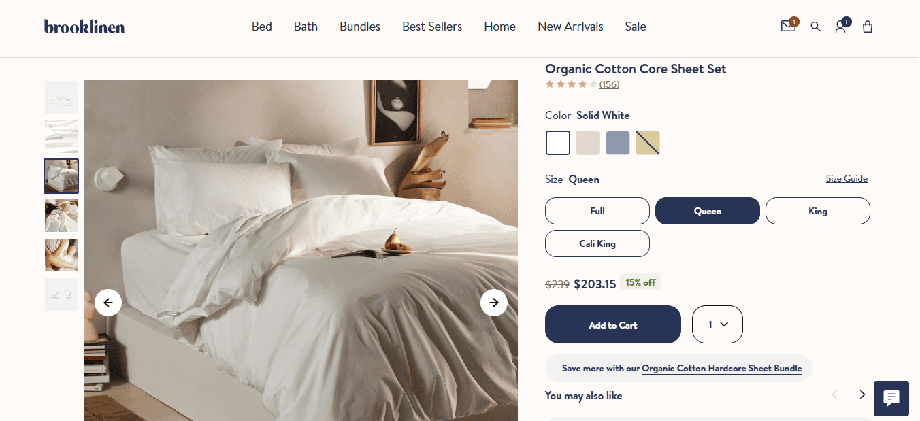This screenshot has width=920, height=421.
Task: Advance 'You may also like' with right chevron
Action: pyautogui.click(x=862, y=394)
